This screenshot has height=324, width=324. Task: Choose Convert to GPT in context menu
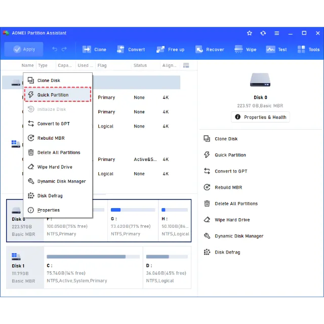[x=53, y=124]
